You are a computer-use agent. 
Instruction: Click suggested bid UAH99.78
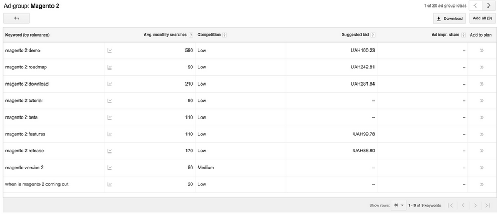coord(364,134)
